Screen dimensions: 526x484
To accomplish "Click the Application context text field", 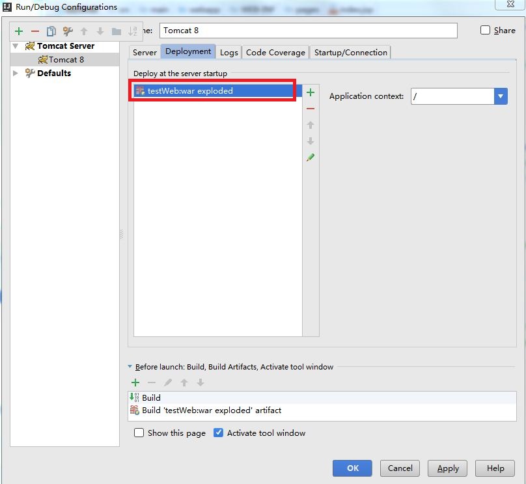I will pos(452,96).
